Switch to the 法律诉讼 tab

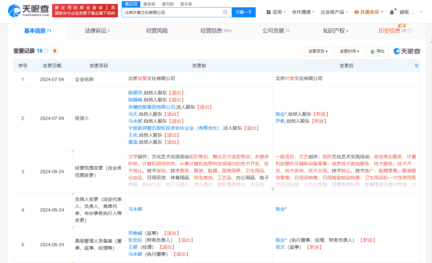pyautogui.click(x=95, y=30)
